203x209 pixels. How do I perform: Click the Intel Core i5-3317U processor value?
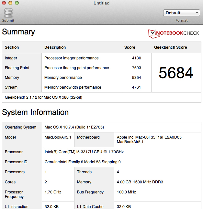coord(84,152)
